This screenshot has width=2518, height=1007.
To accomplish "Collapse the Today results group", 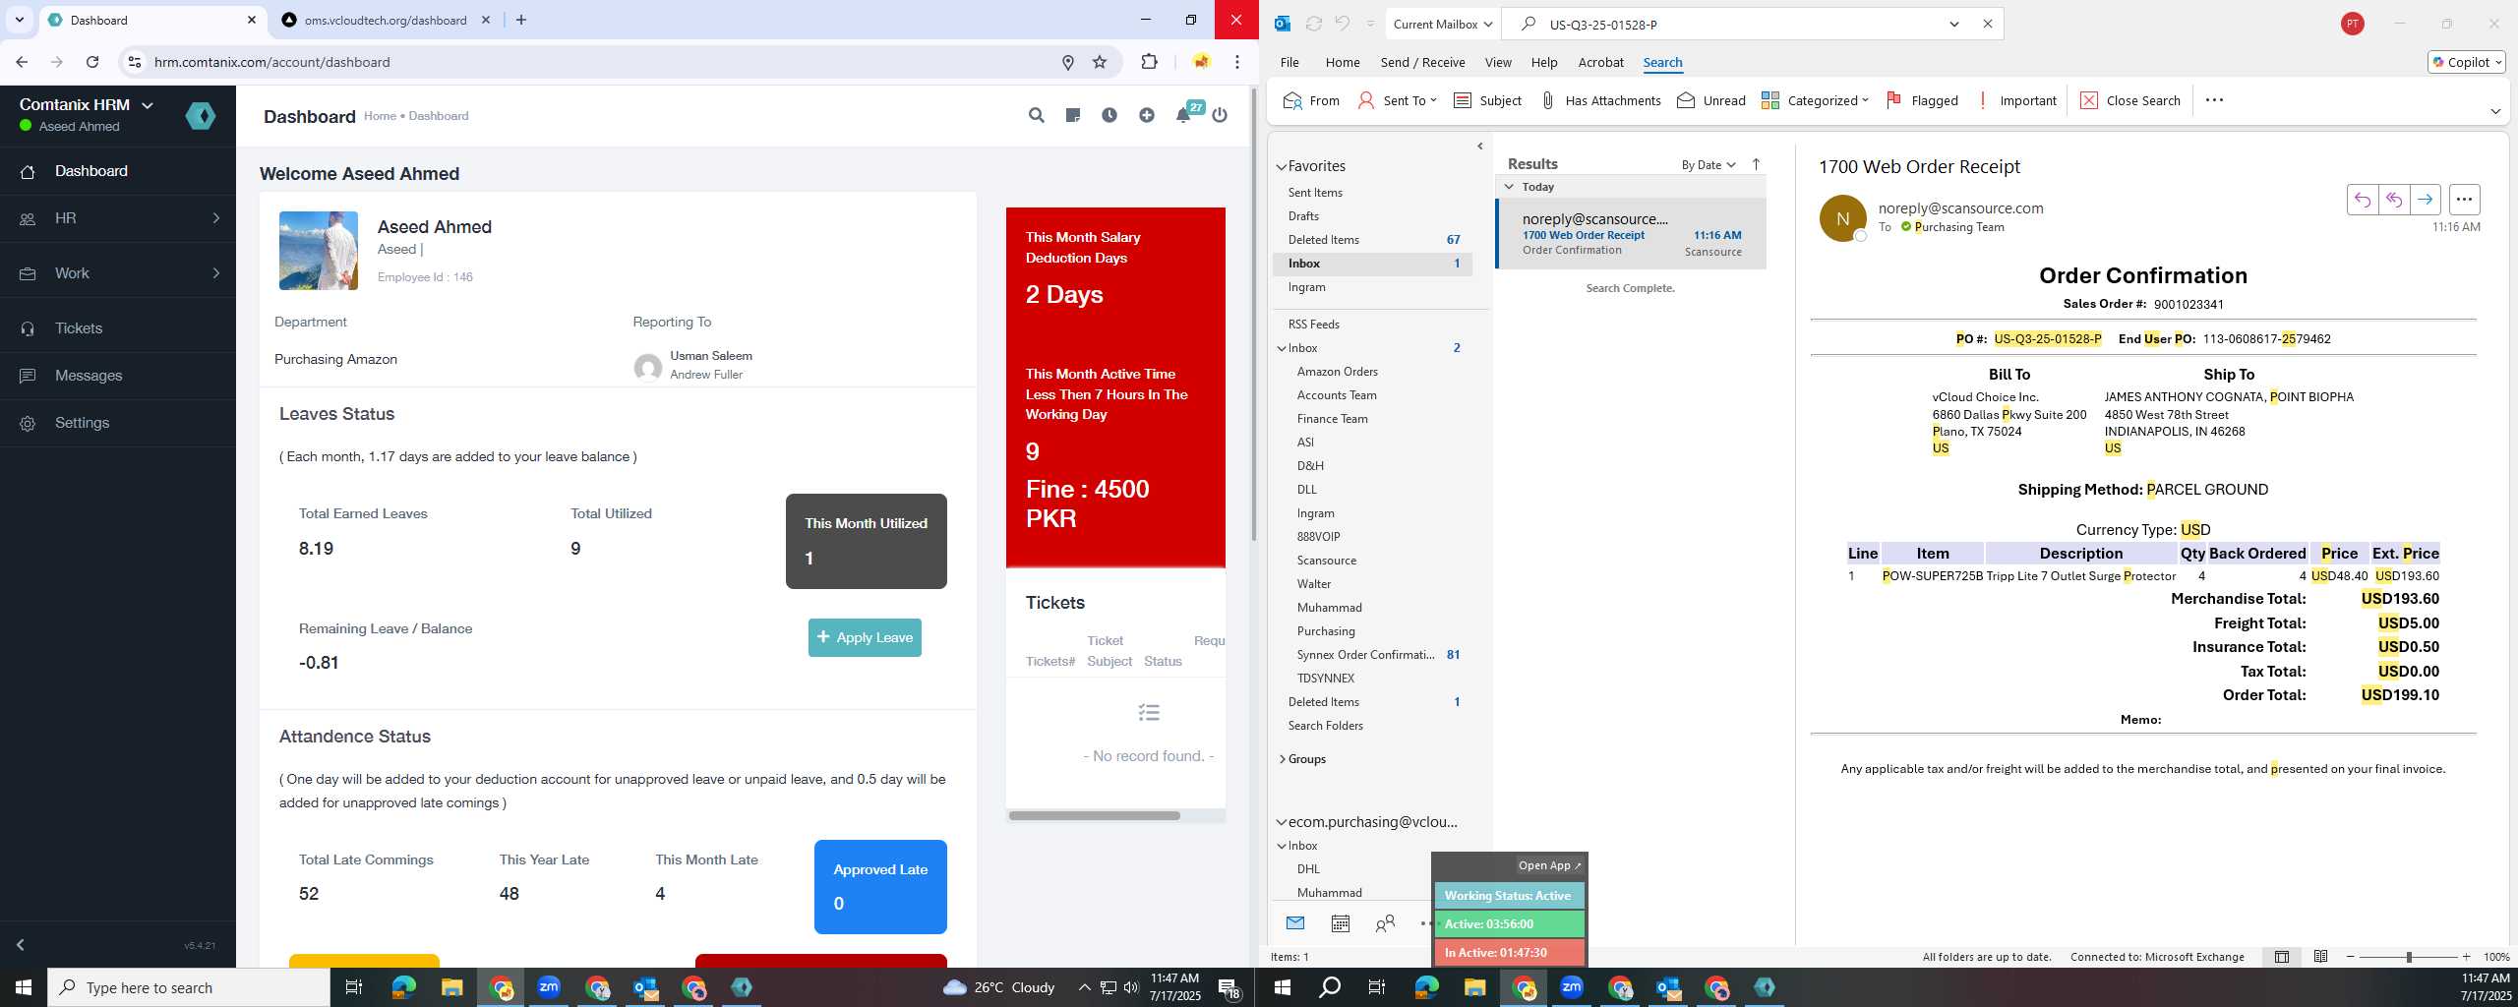I will (1509, 187).
